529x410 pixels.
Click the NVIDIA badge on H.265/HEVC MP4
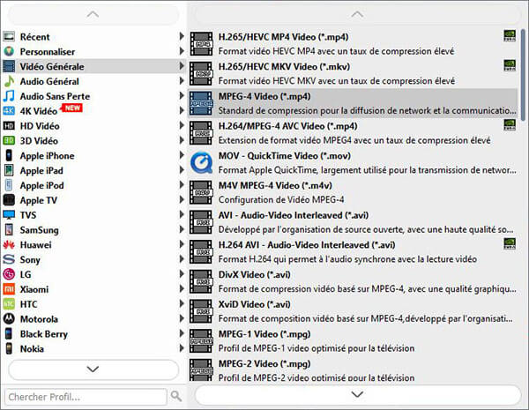(510, 36)
